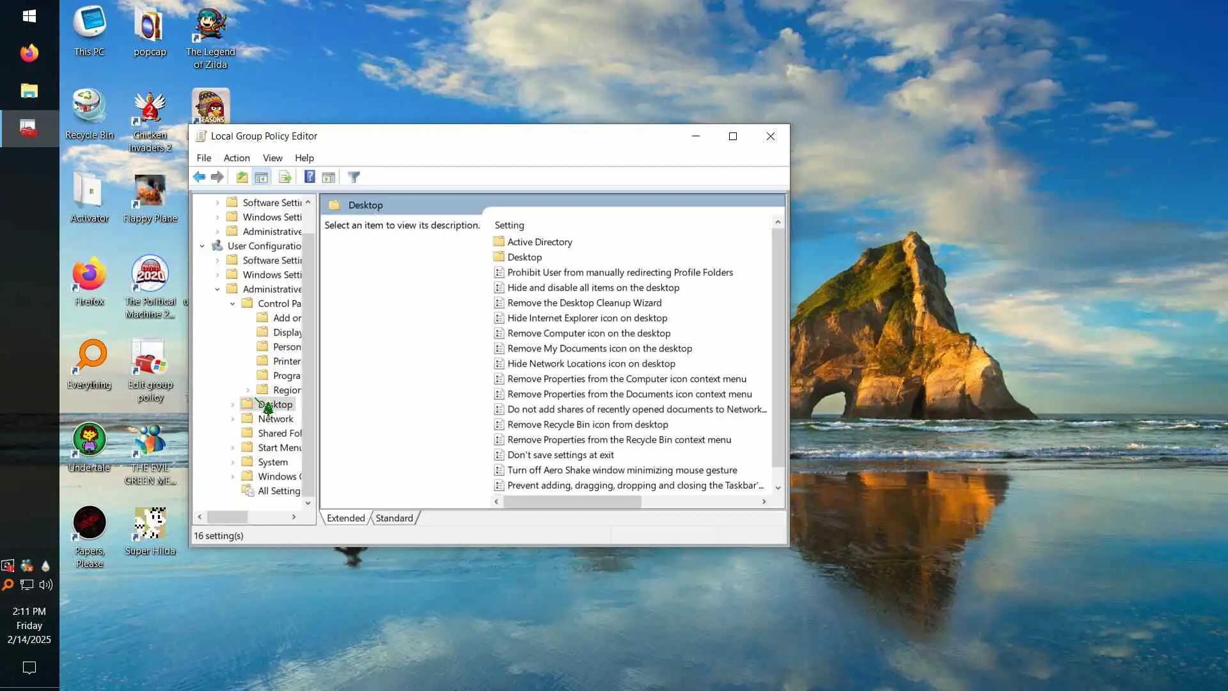Select All Settings in the tree

click(x=278, y=491)
